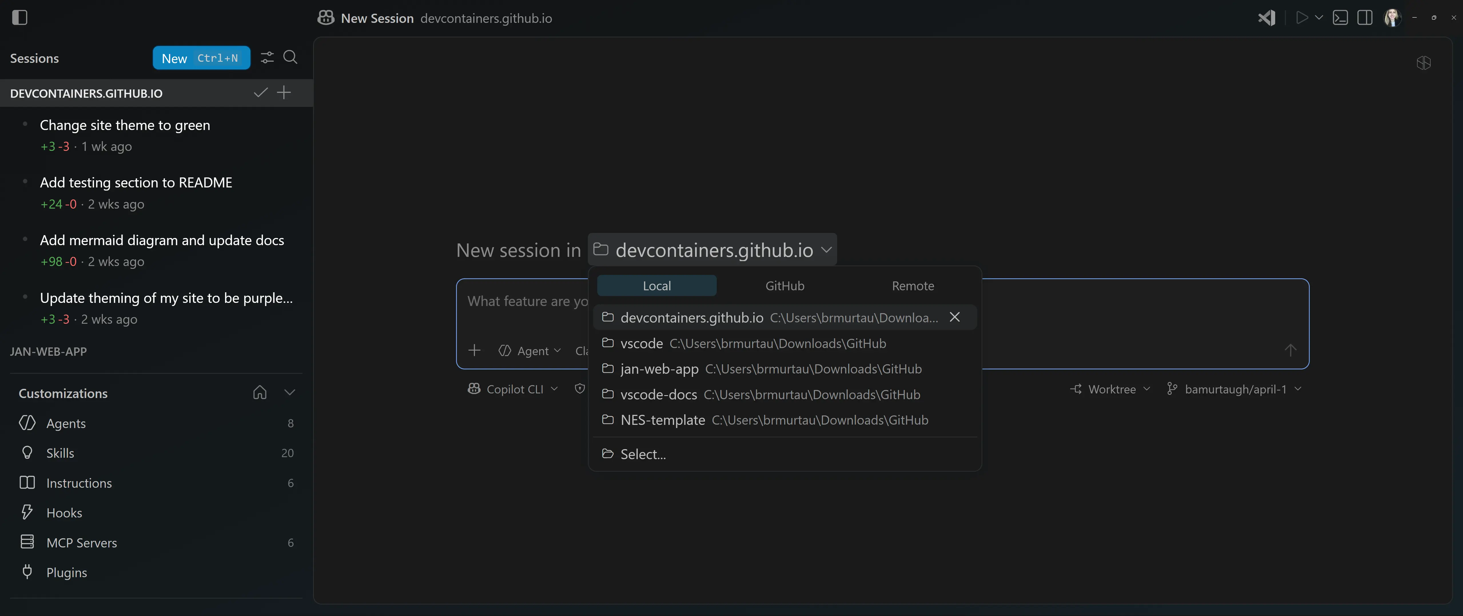This screenshot has width=1463, height=616.
Task: Select vscode folder entry
Action: 785,343
